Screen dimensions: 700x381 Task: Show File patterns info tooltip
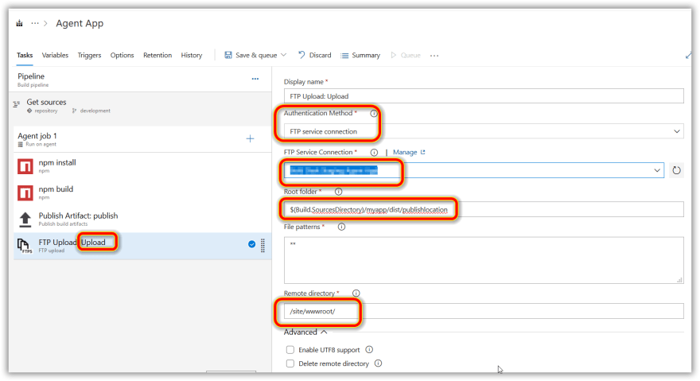point(341,227)
